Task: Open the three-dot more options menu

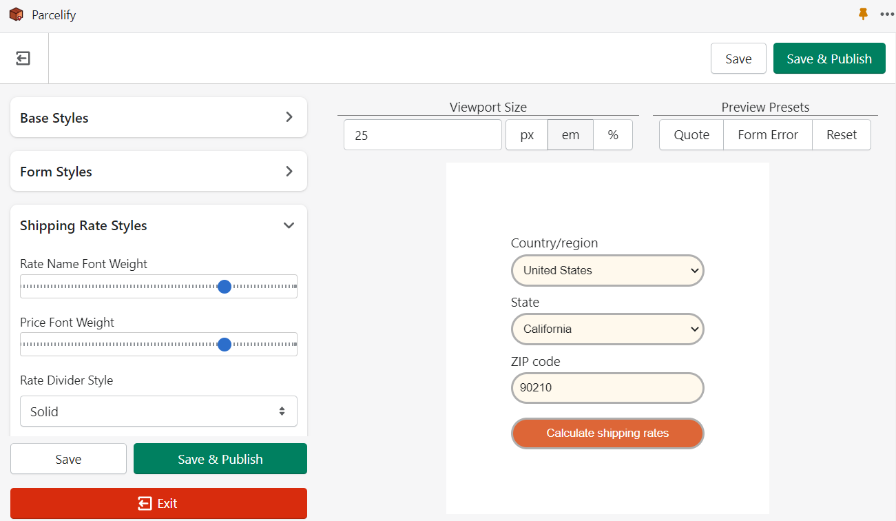Action: pos(886,14)
